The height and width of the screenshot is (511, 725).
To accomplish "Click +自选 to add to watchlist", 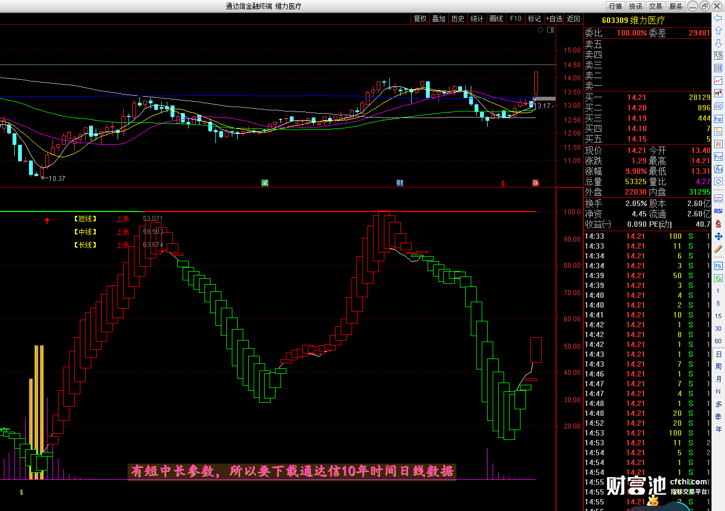I will [x=554, y=19].
